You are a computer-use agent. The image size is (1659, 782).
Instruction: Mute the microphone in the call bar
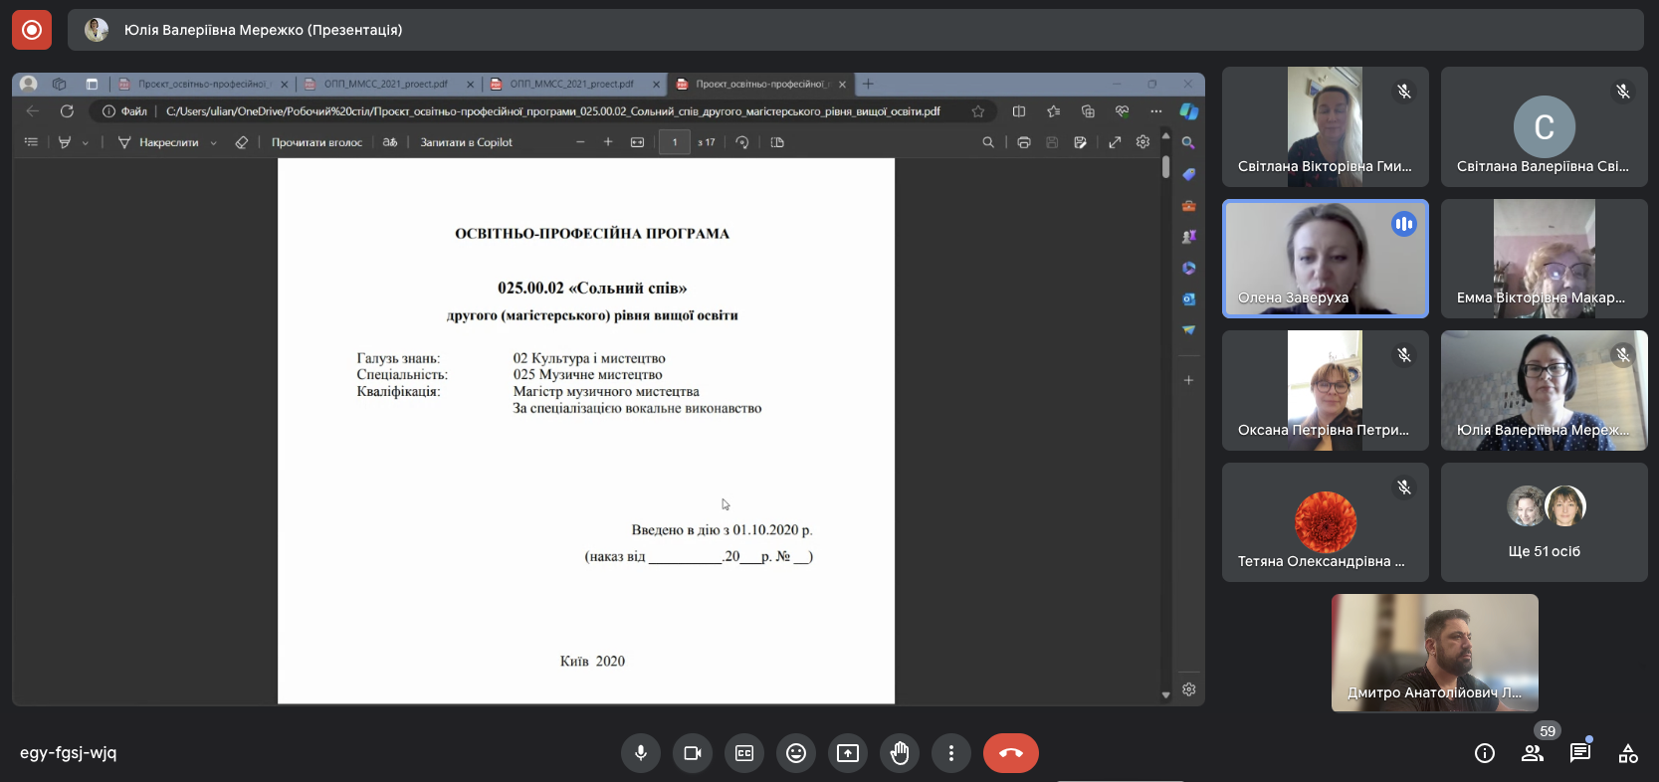pyautogui.click(x=641, y=753)
